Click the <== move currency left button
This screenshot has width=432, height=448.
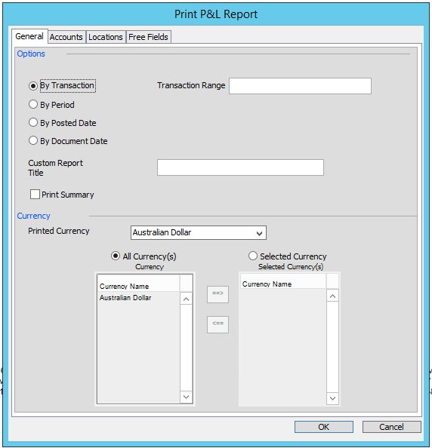pyautogui.click(x=218, y=324)
